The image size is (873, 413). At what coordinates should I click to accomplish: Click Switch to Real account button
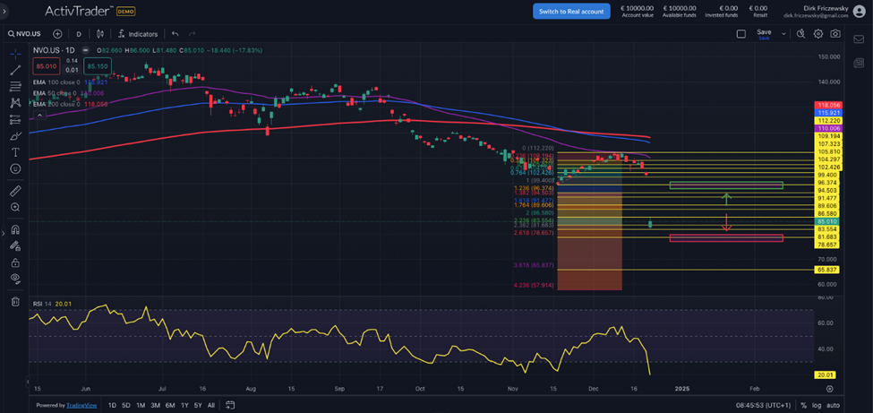pos(571,11)
